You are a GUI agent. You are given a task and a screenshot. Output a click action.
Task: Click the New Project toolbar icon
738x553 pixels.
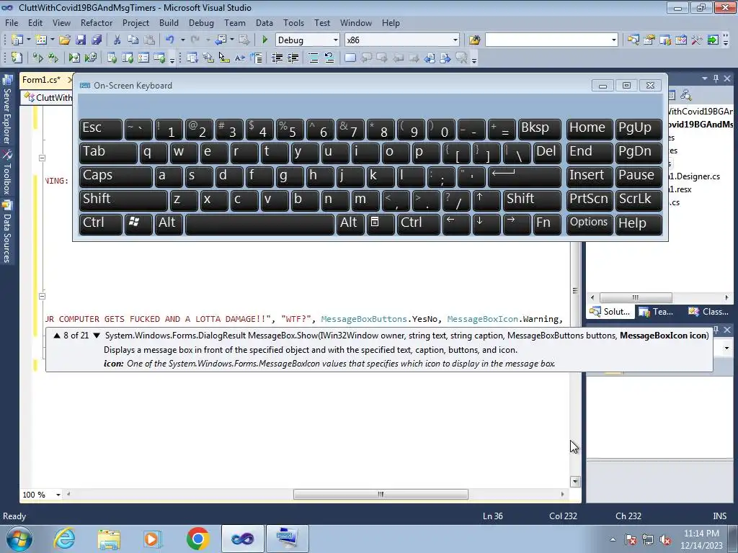(17, 40)
